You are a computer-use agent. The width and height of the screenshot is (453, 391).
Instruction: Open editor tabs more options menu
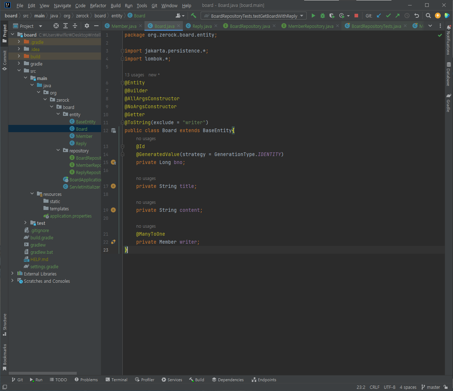pos(440,26)
